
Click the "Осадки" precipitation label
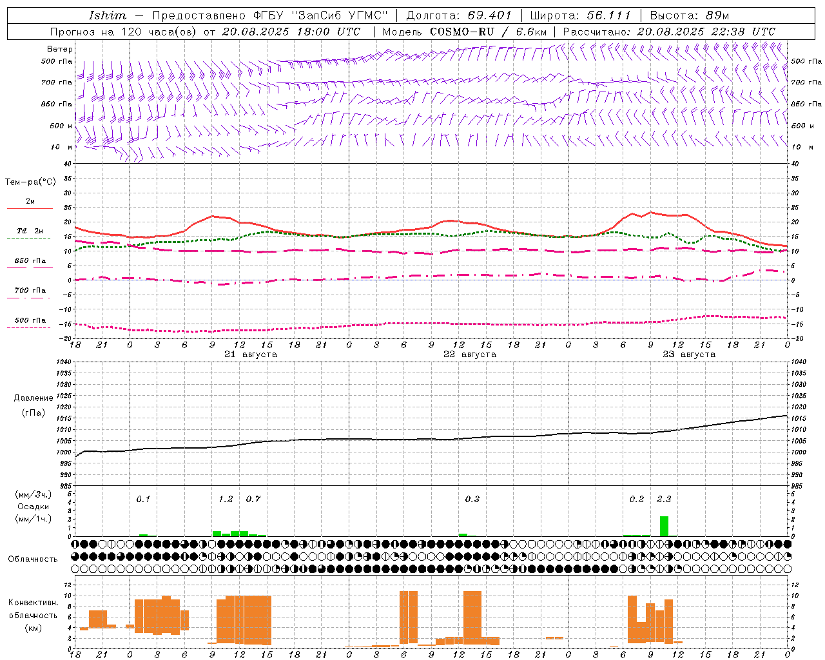[x=34, y=507]
